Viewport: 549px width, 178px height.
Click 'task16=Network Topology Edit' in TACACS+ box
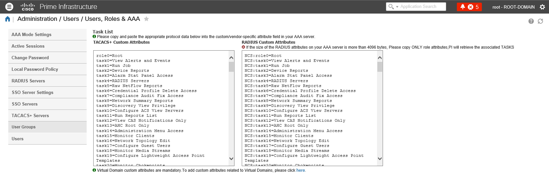coord(133,141)
